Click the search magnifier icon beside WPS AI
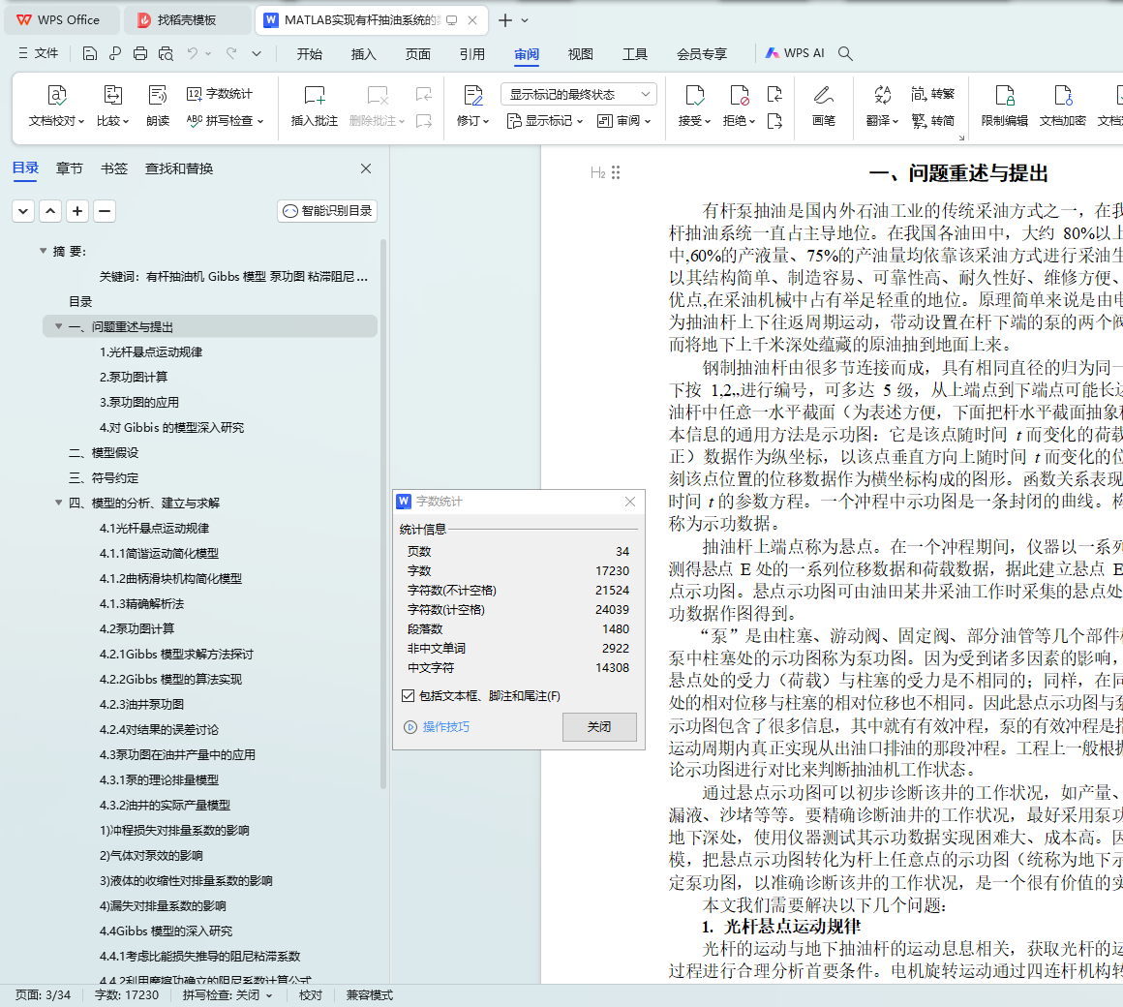This screenshot has height=1007, width=1123. [845, 54]
